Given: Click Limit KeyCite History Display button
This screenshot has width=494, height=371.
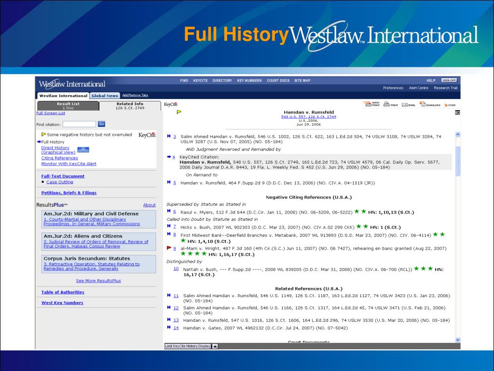Looking at the screenshot, I should coord(188,346).
